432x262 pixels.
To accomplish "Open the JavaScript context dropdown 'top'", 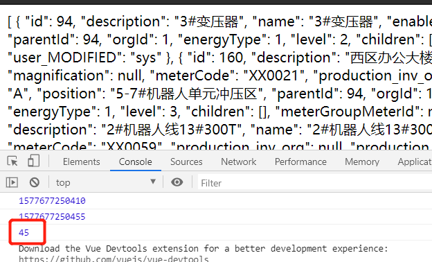I will tap(106, 182).
